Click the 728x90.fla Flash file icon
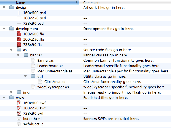 [x=19, y=44]
